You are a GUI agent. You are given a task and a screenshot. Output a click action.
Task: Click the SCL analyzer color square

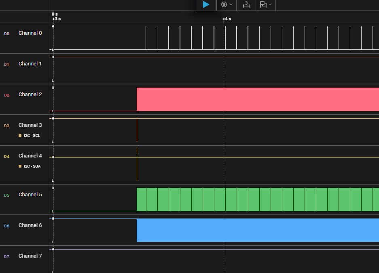pyautogui.click(x=20, y=136)
